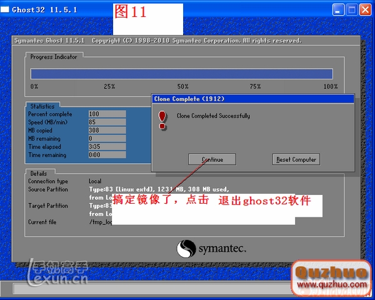Click the Source Partition label
375x300 pixels.
48,189
